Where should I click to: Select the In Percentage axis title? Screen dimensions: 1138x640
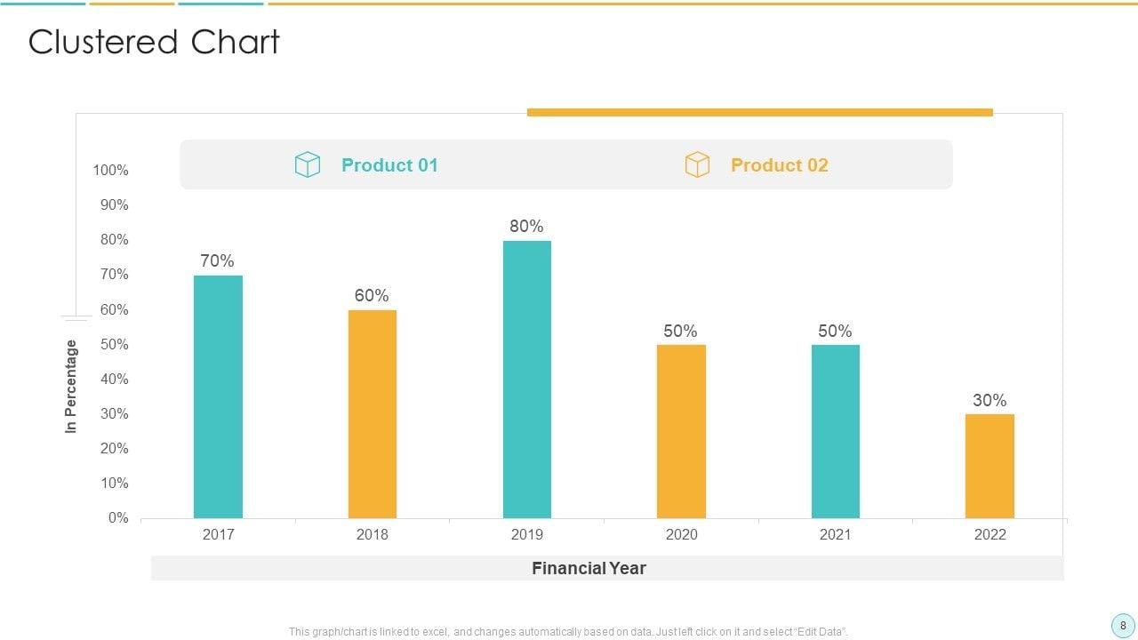click(x=71, y=387)
